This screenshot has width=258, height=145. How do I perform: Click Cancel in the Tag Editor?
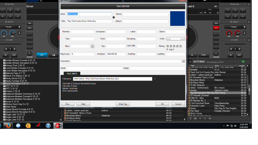pyautogui.click(x=178, y=104)
